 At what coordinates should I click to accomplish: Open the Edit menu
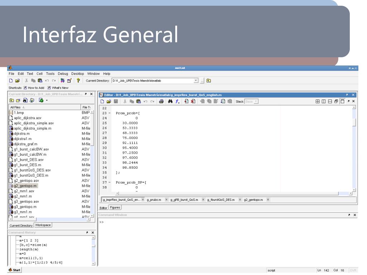point(21,74)
